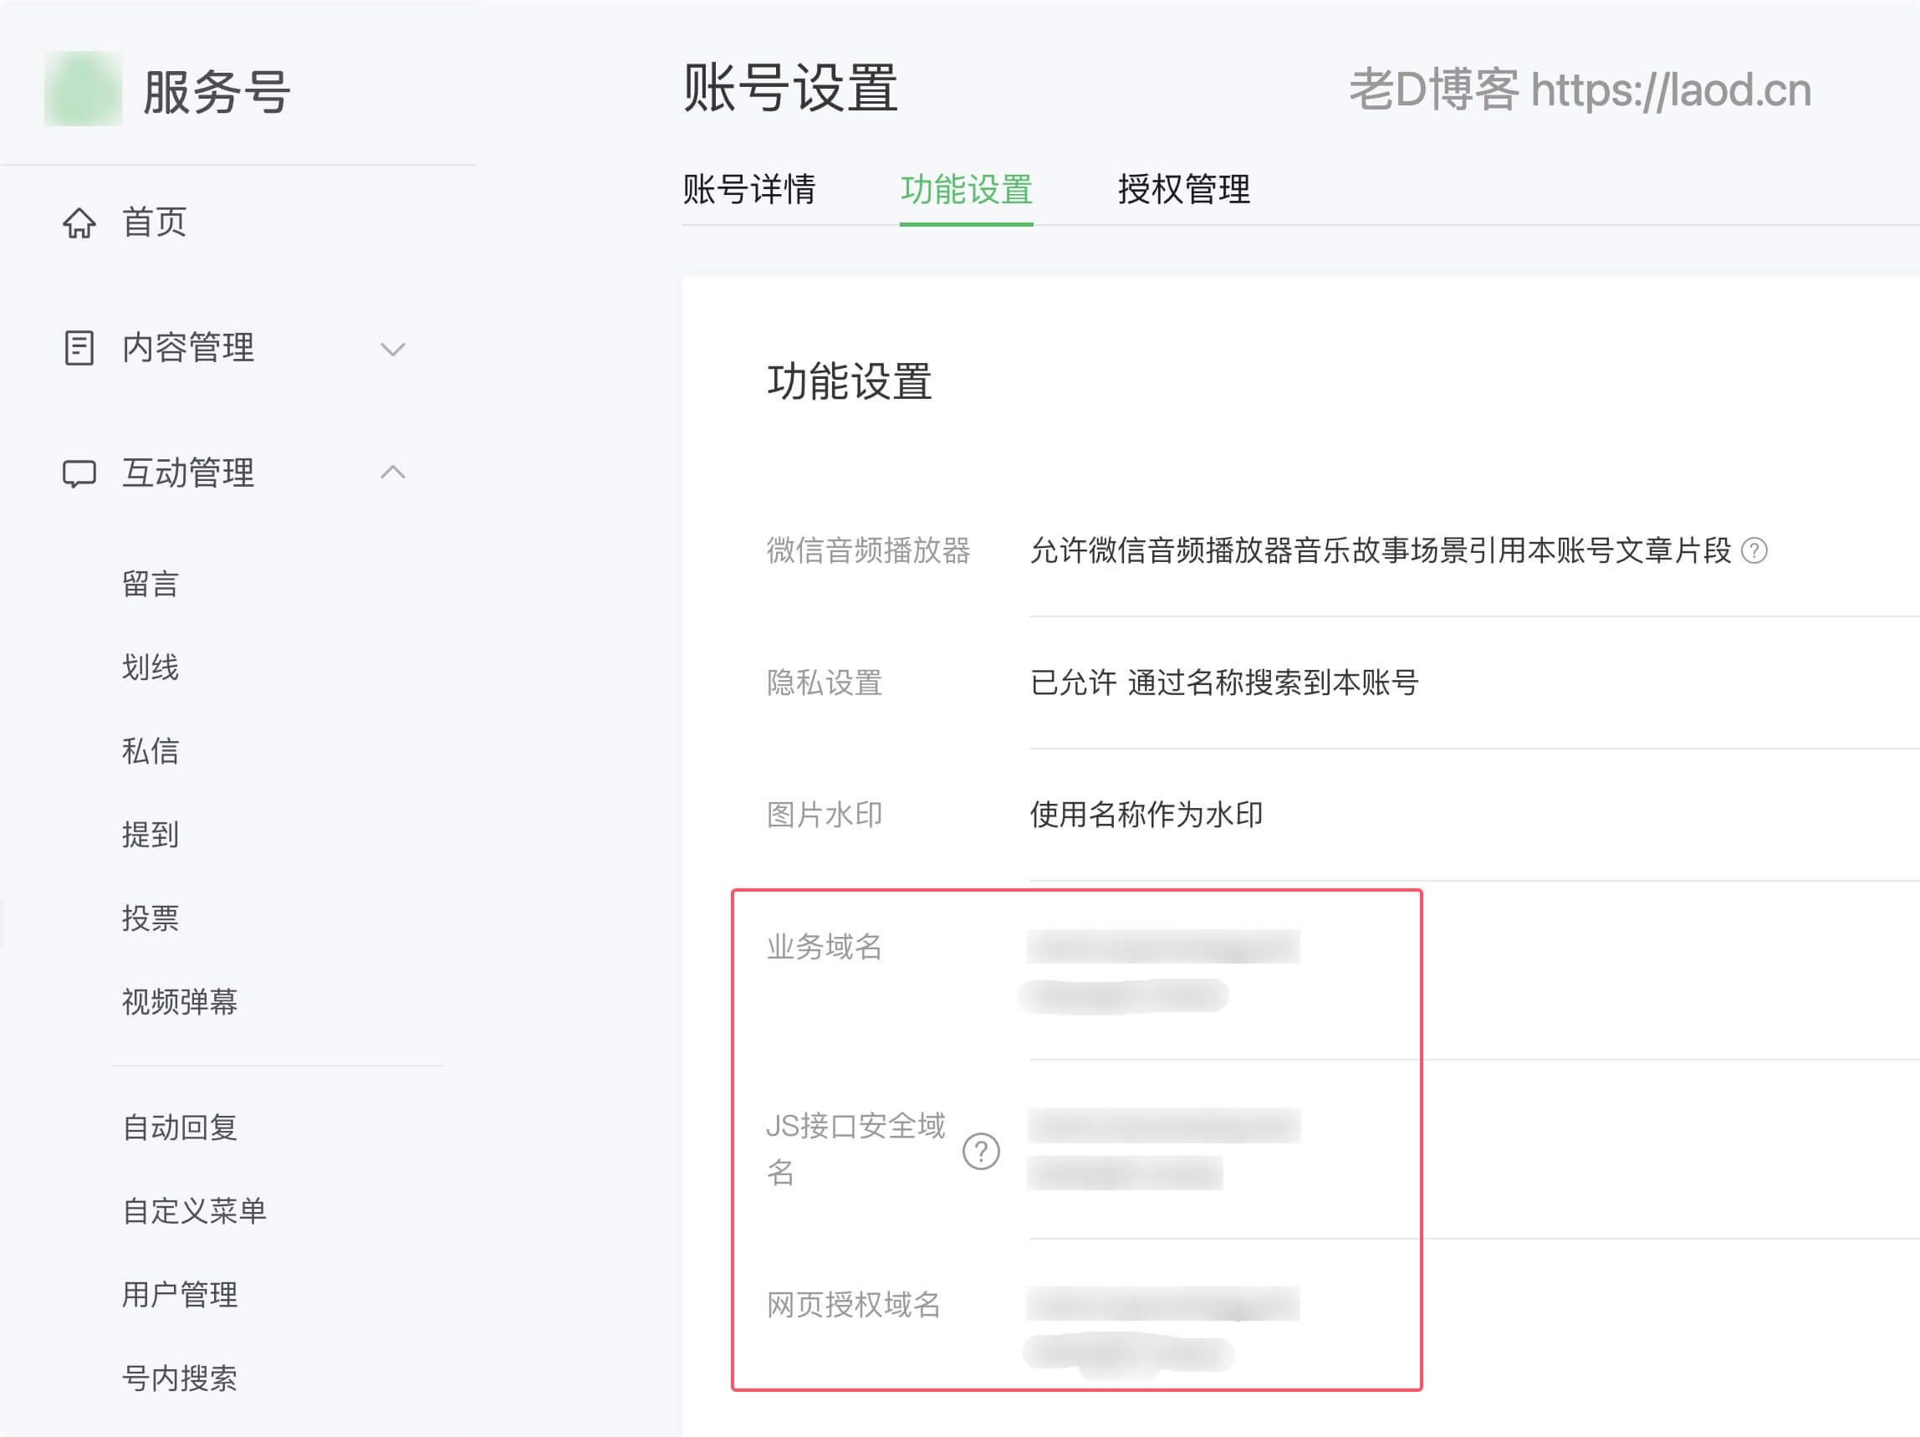Open the 授权管理 tab
Viewport: 1920px width, 1437px height.
tap(1184, 189)
